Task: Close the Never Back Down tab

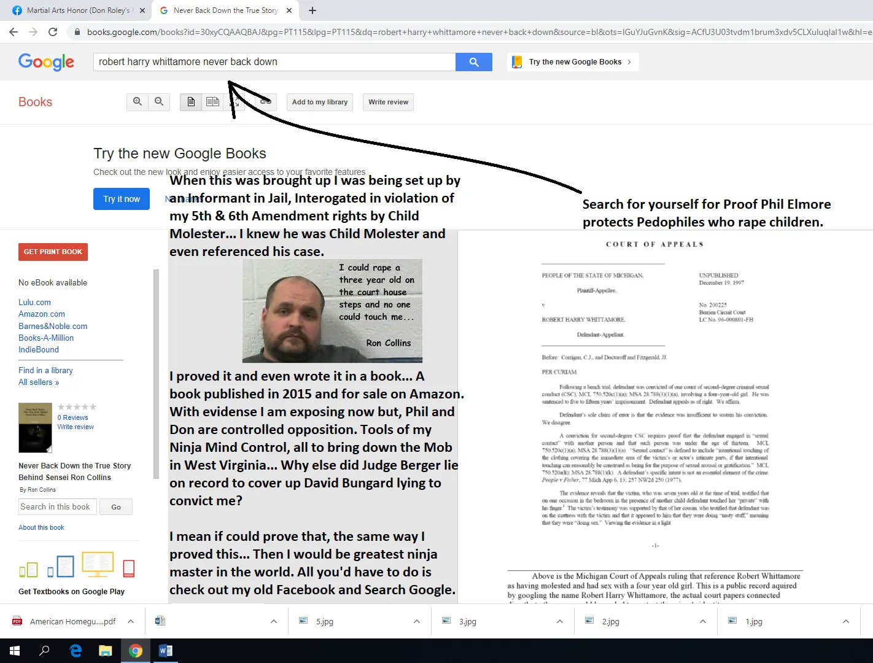Action: (289, 10)
